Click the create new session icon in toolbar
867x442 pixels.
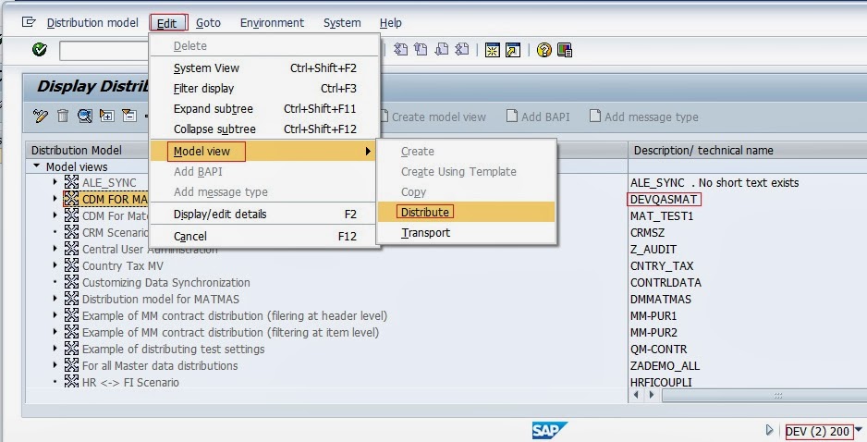(x=492, y=50)
